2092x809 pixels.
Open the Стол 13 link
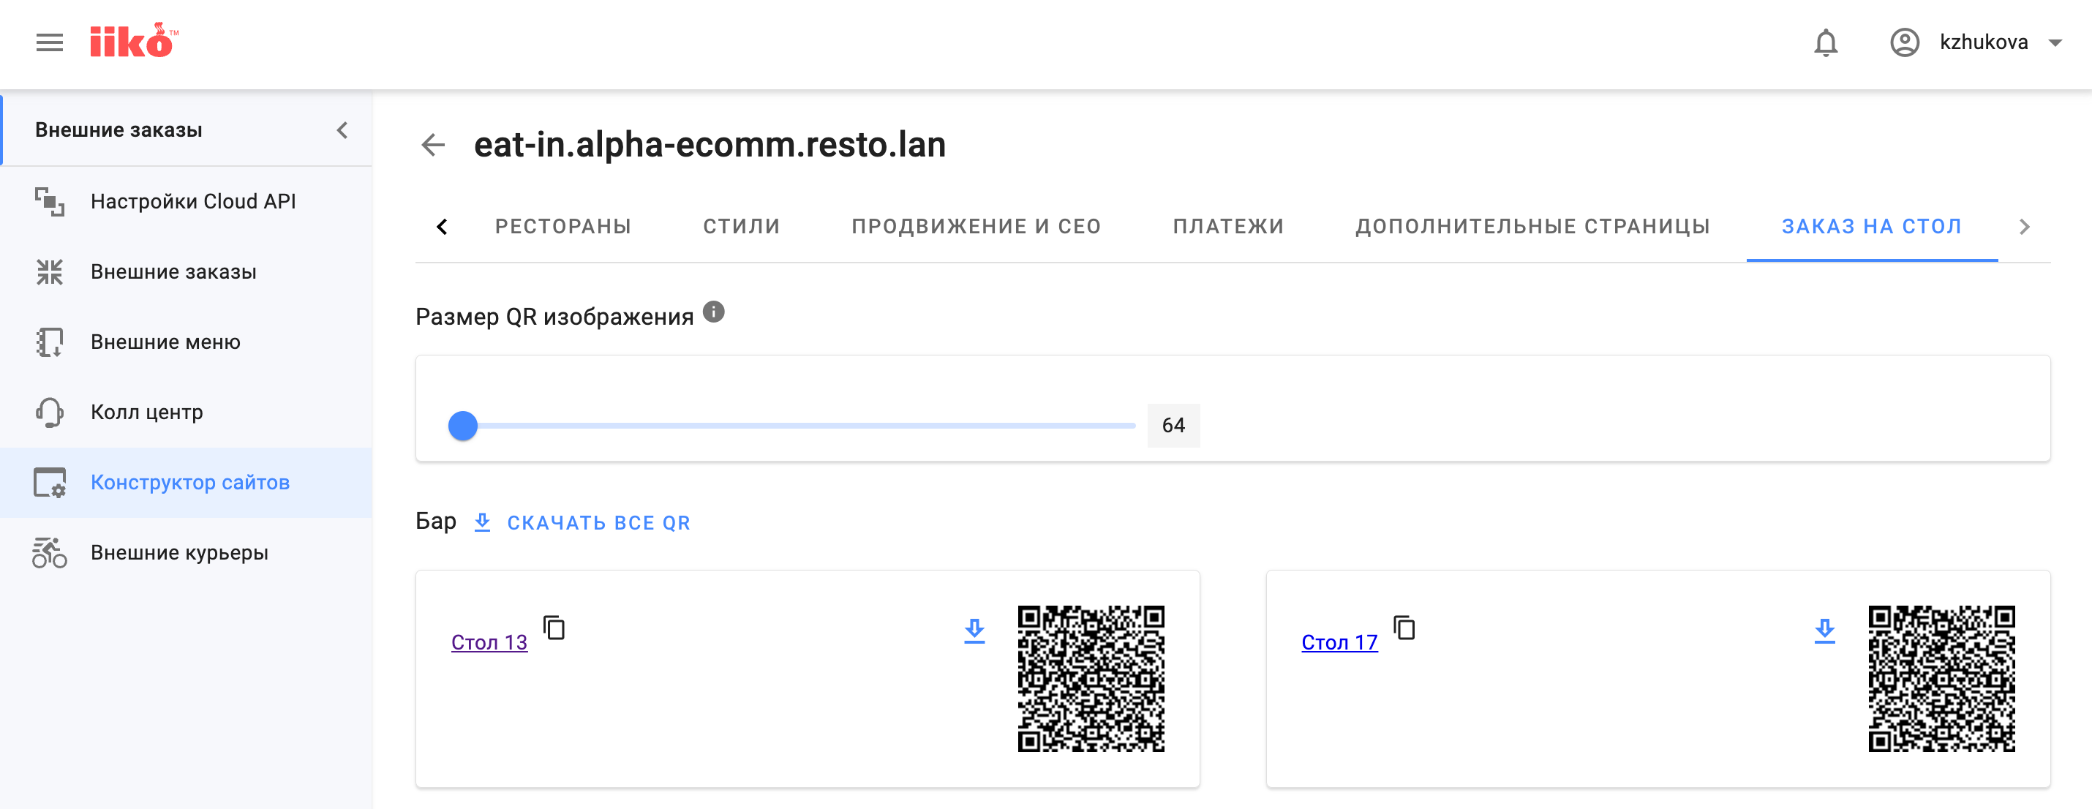(489, 642)
